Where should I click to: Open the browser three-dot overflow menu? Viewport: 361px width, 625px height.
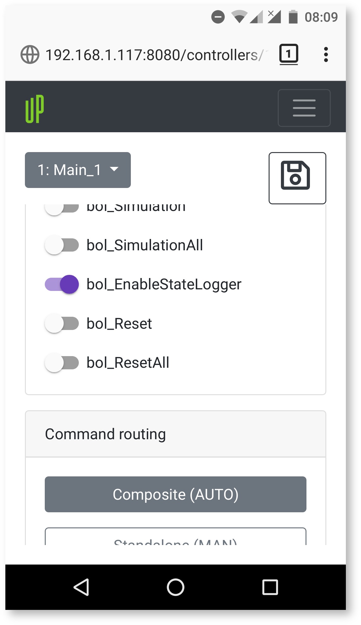click(x=326, y=55)
